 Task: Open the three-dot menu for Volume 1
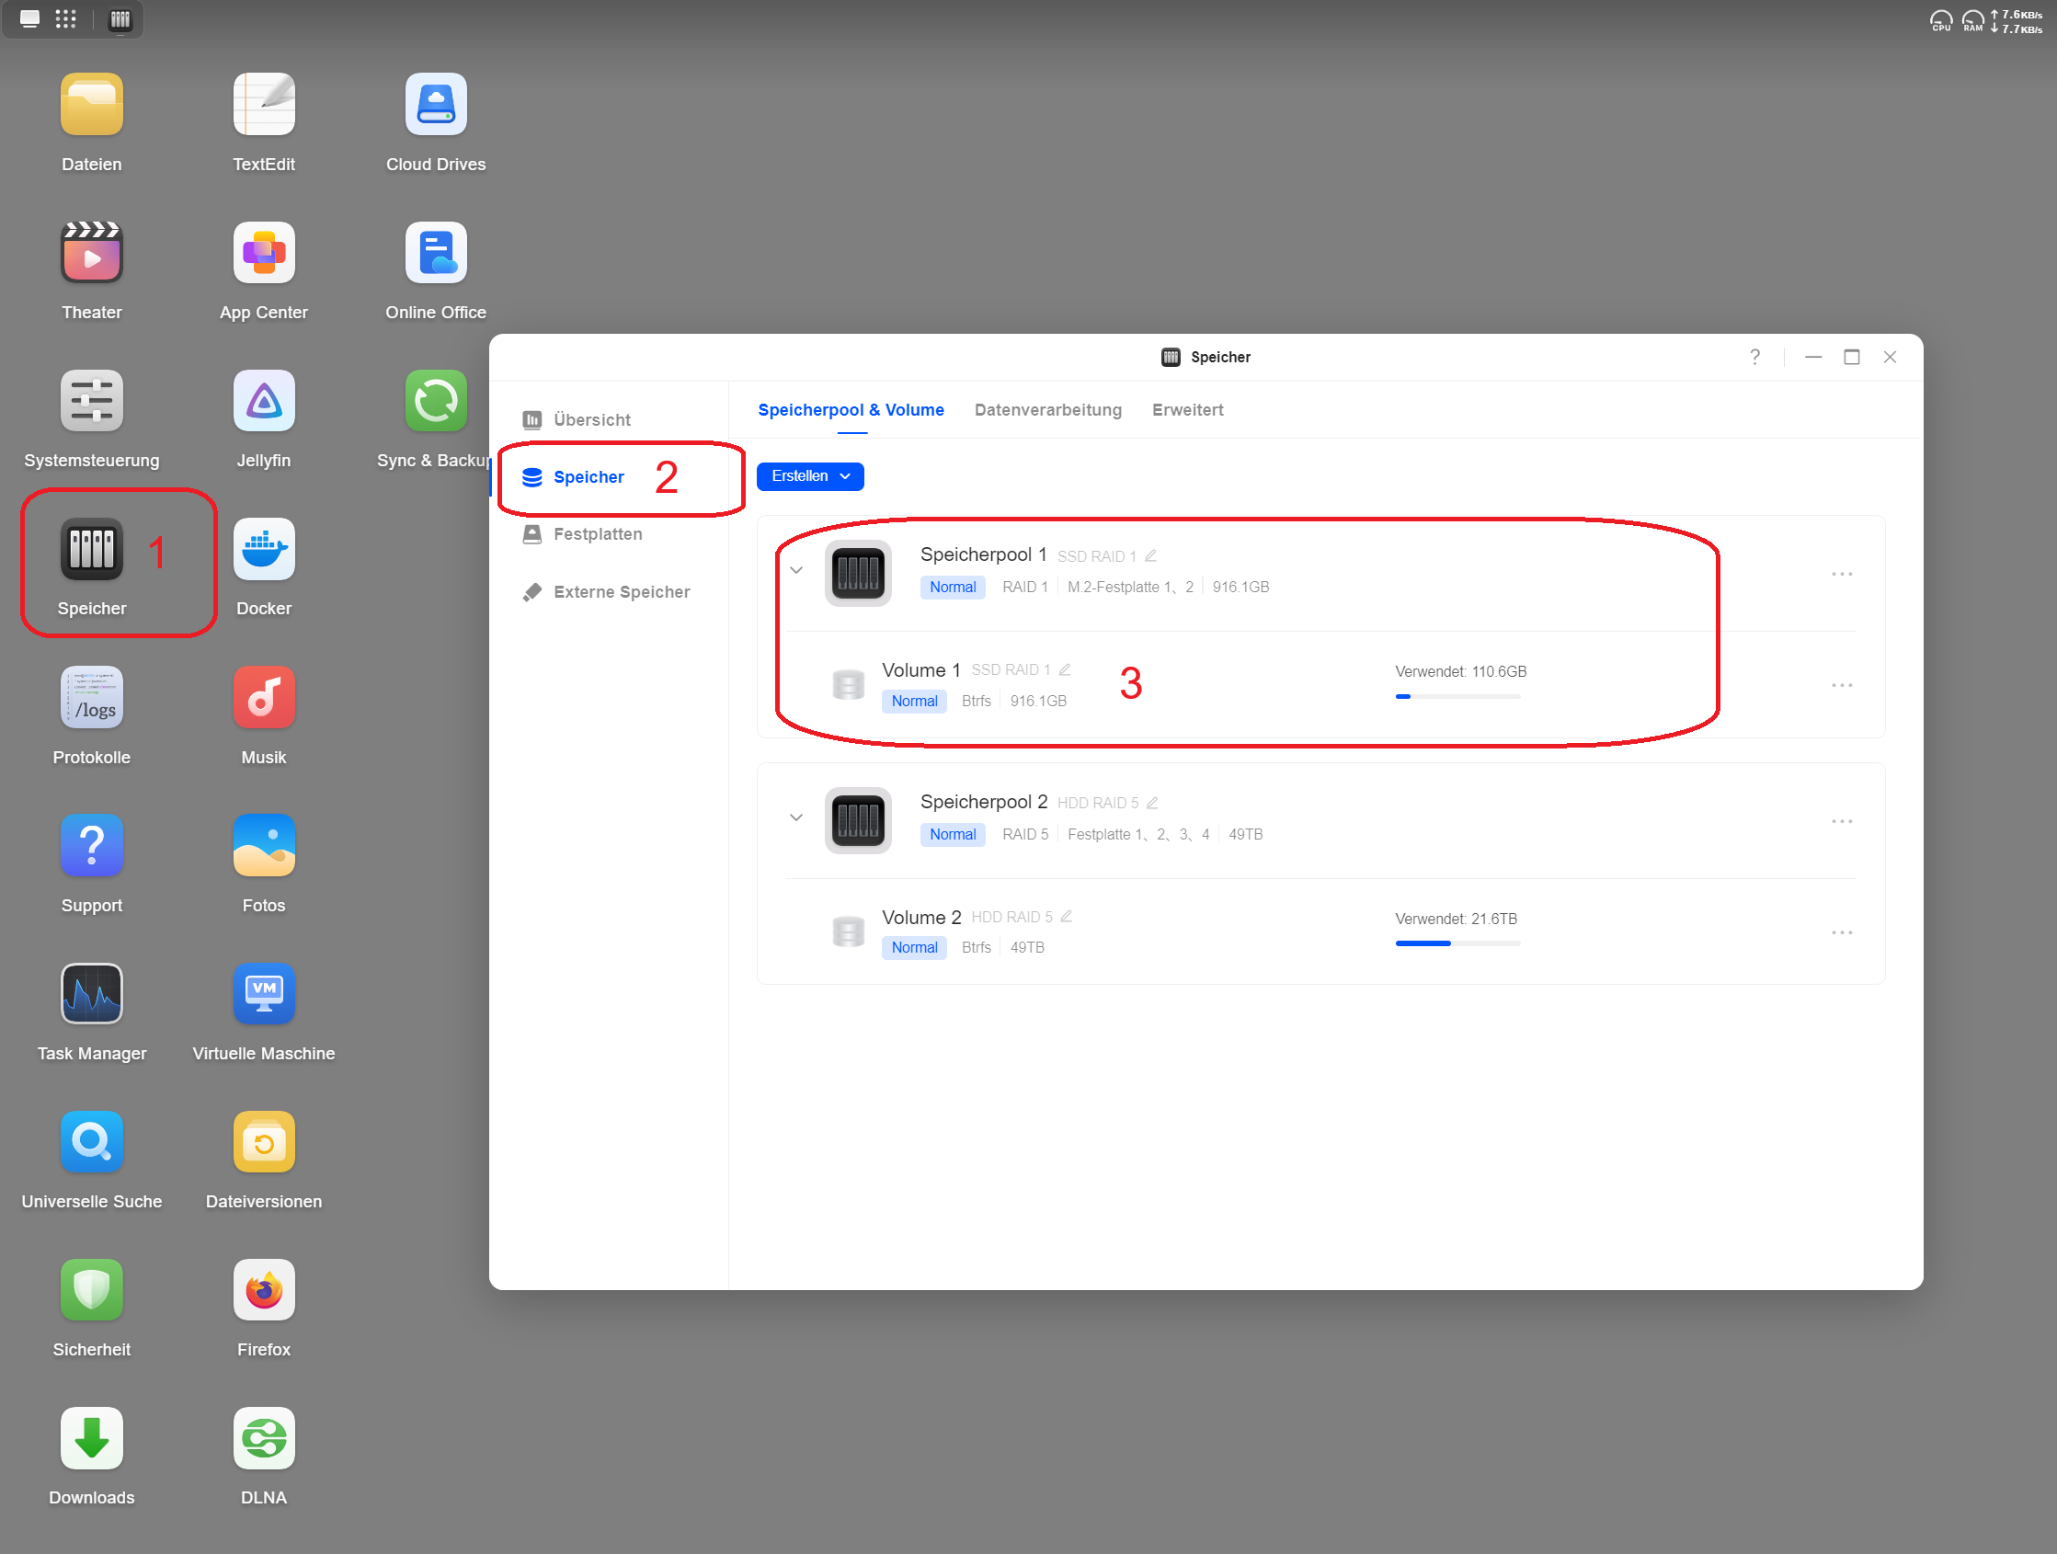(1841, 685)
